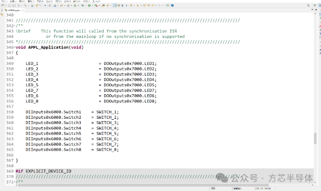Click LED_7 on line 354

(32, 90)
